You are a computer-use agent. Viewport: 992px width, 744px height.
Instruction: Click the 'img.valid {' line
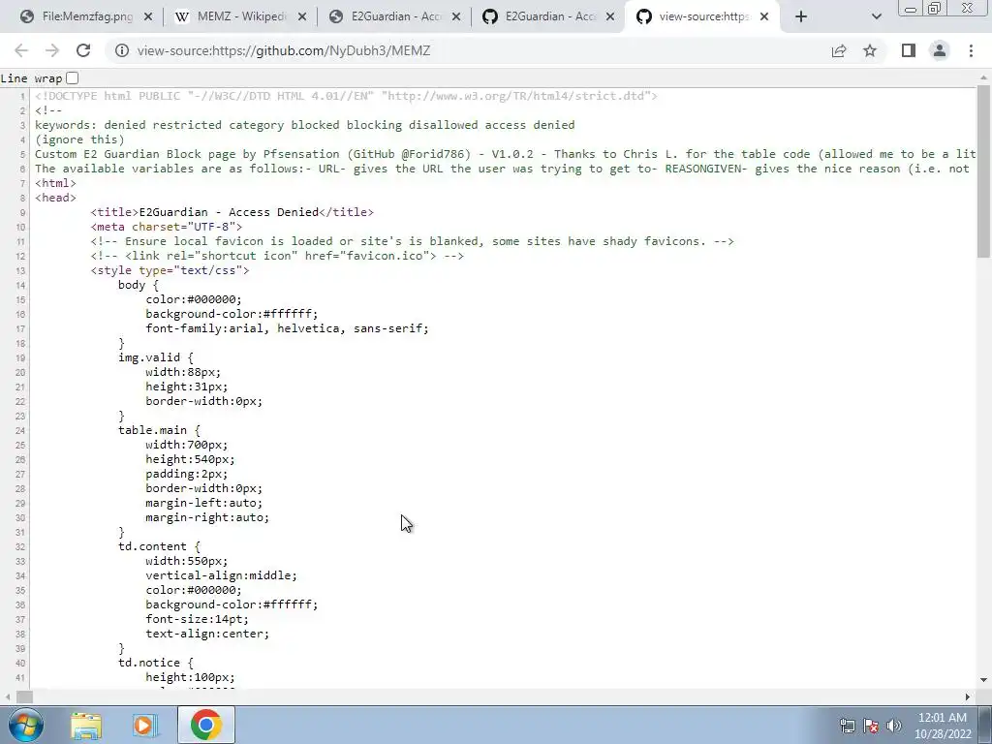[156, 357]
